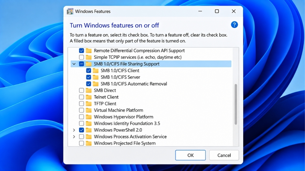Collapse SMB 1.0/CIFS File Sharing Support tree
The image size is (305, 171).
[x=74, y=64]
